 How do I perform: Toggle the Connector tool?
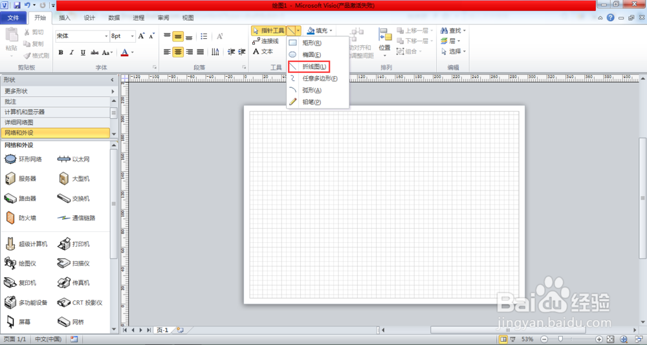coord(266,41)
